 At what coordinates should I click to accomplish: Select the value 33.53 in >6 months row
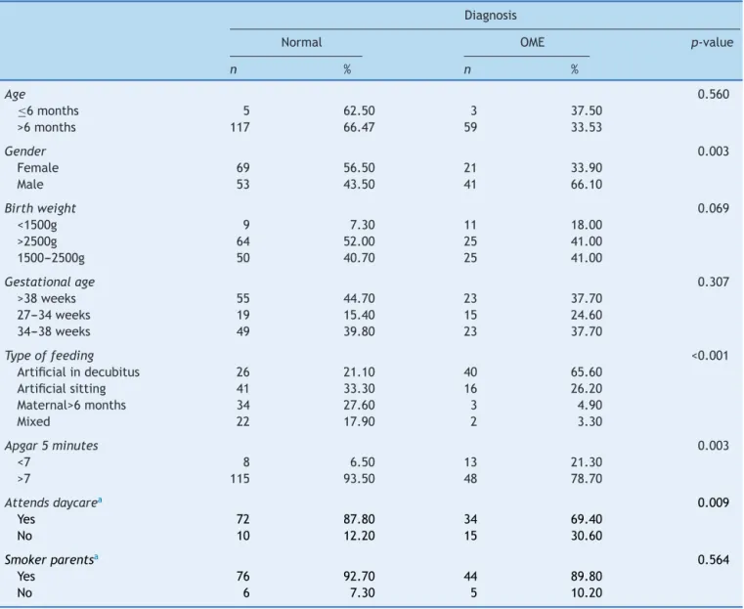coord(587,127)
